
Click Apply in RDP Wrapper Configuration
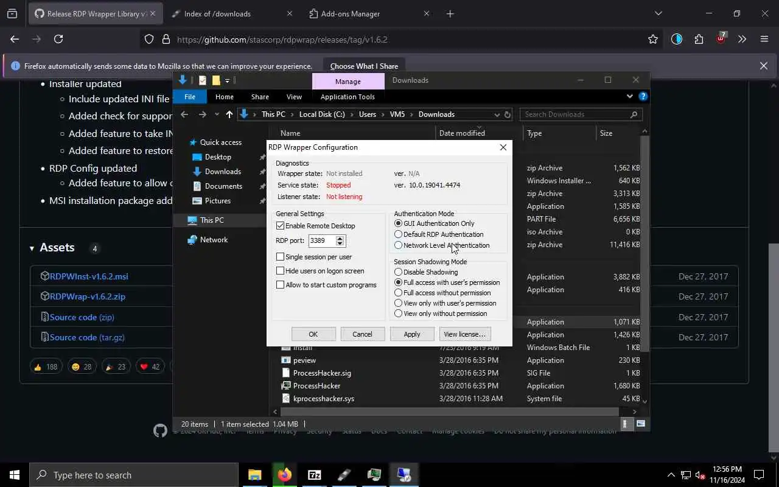tap(412, 334)
